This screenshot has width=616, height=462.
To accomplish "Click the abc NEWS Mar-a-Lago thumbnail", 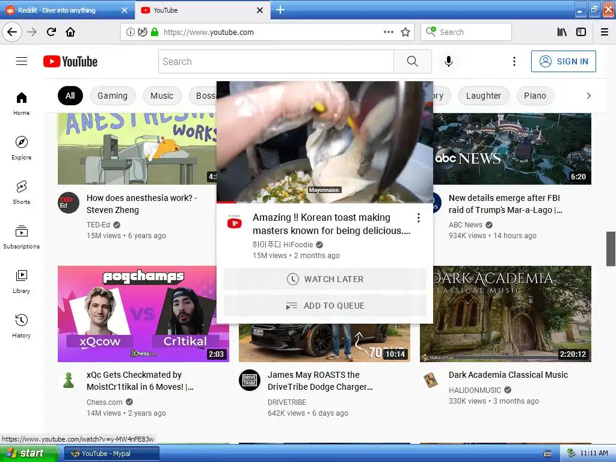I will [x=513, y=149].
